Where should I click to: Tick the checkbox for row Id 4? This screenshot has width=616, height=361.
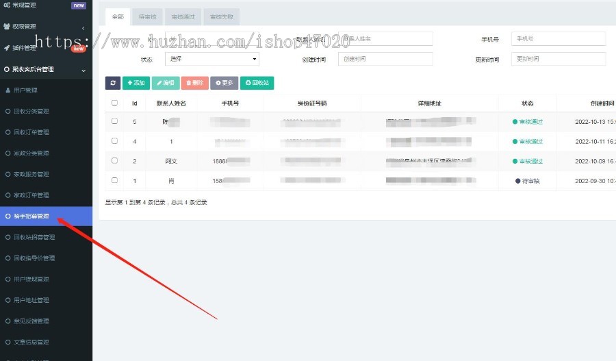coord(115,141)
